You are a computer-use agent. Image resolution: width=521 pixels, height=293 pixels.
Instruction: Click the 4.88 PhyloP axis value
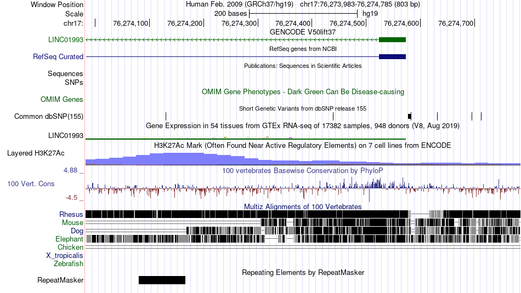pyautogui.click(x=70, y=170)
